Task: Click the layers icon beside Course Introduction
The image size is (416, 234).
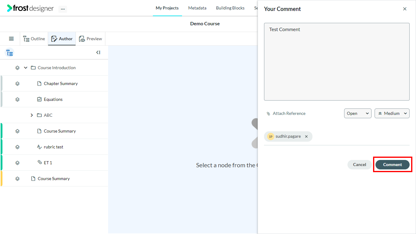Action: (17, 68)
